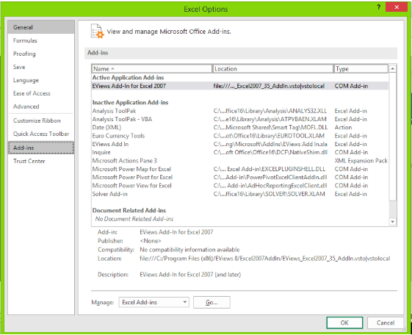Open the General options category

click(x=41, y=27)
